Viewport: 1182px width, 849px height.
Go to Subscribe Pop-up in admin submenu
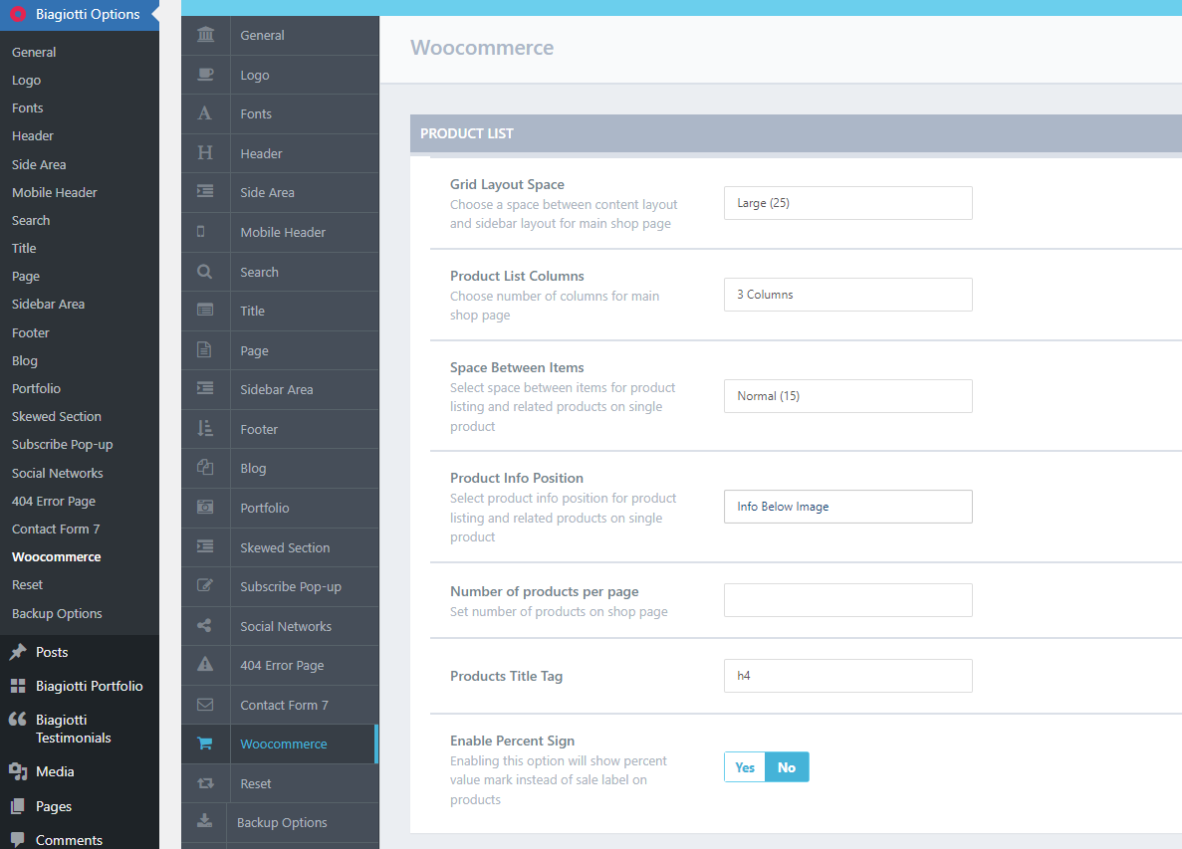tap(63, 445)
